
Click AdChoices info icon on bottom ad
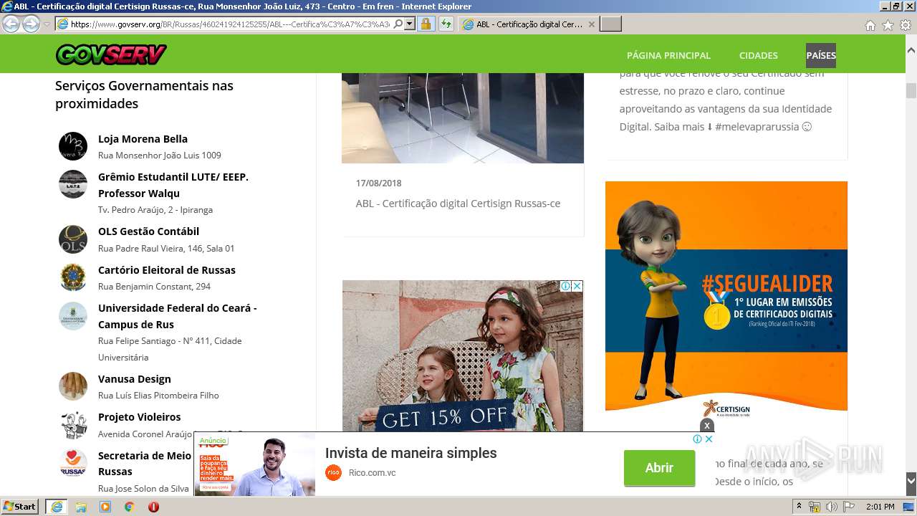(697, 439)
